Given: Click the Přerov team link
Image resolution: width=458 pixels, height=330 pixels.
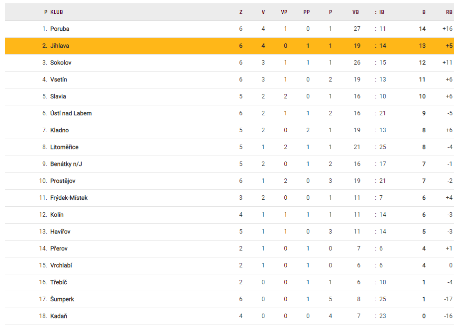Looking at the screenshot, I should tap(59, 248).
